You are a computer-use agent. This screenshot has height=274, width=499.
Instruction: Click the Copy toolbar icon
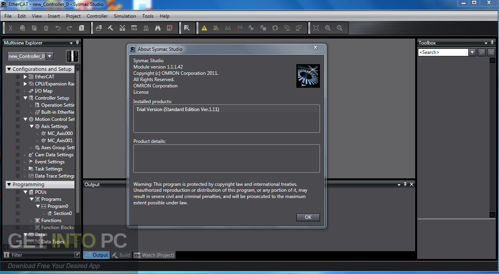22,28
